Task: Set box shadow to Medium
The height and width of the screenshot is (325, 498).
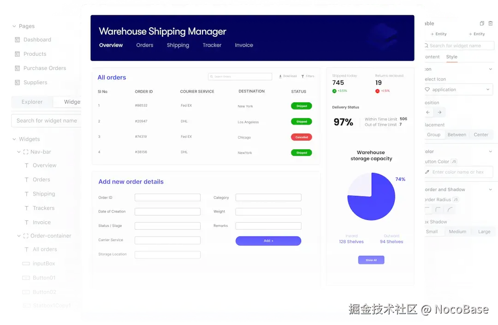Action: (458, 232)
